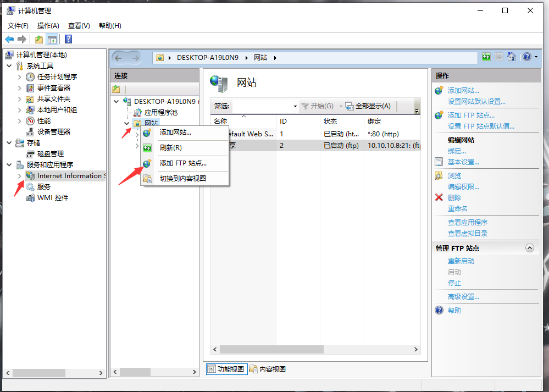Collapse the 系统工具 tree node

(x=9, y=66)
